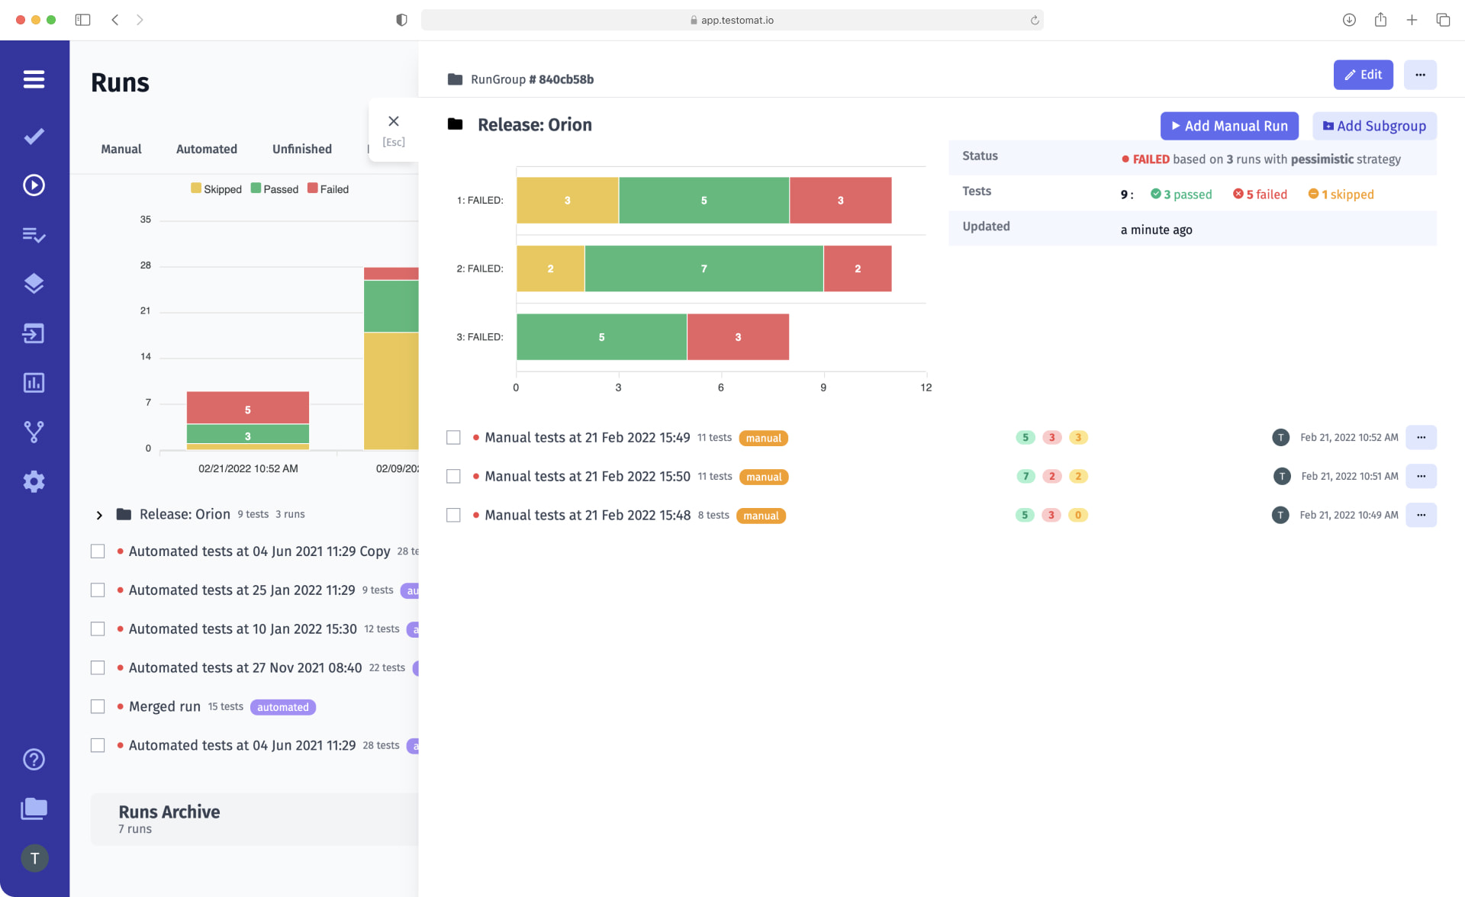Click the runs/play icon in sidebar
1465x897 pixels.
pyautogui.click(x=34, y=184)
